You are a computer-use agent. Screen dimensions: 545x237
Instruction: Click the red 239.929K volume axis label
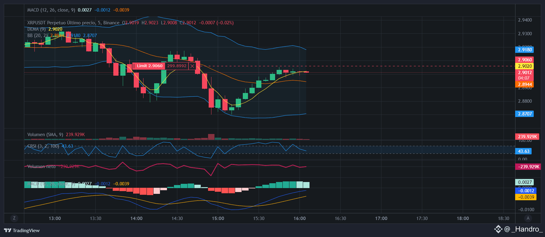point(527,137)
